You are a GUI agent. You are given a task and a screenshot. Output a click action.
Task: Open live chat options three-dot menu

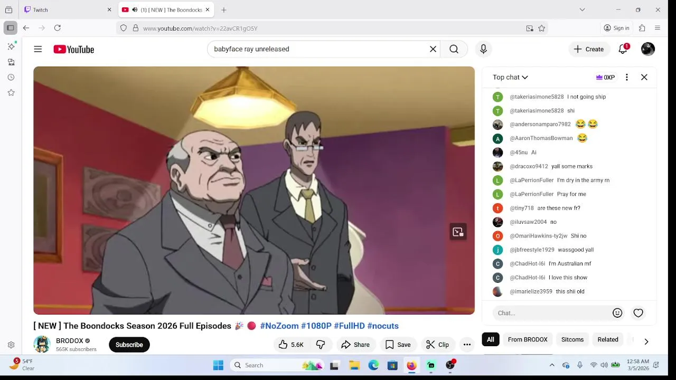(x=627, y=77)
